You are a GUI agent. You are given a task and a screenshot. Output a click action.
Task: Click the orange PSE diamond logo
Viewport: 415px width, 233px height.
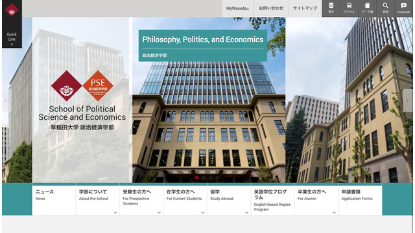(98, 86)
